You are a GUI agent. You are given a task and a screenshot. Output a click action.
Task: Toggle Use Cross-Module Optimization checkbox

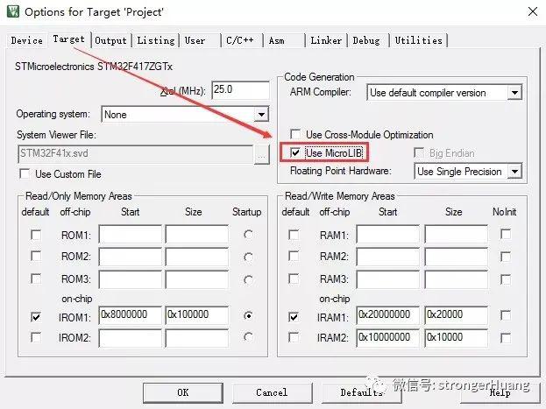(295, 134)
